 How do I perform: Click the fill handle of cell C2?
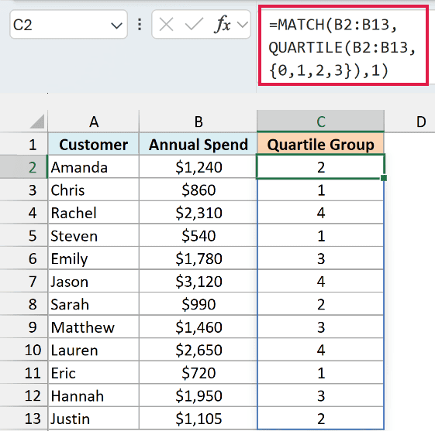coord(384,178)
